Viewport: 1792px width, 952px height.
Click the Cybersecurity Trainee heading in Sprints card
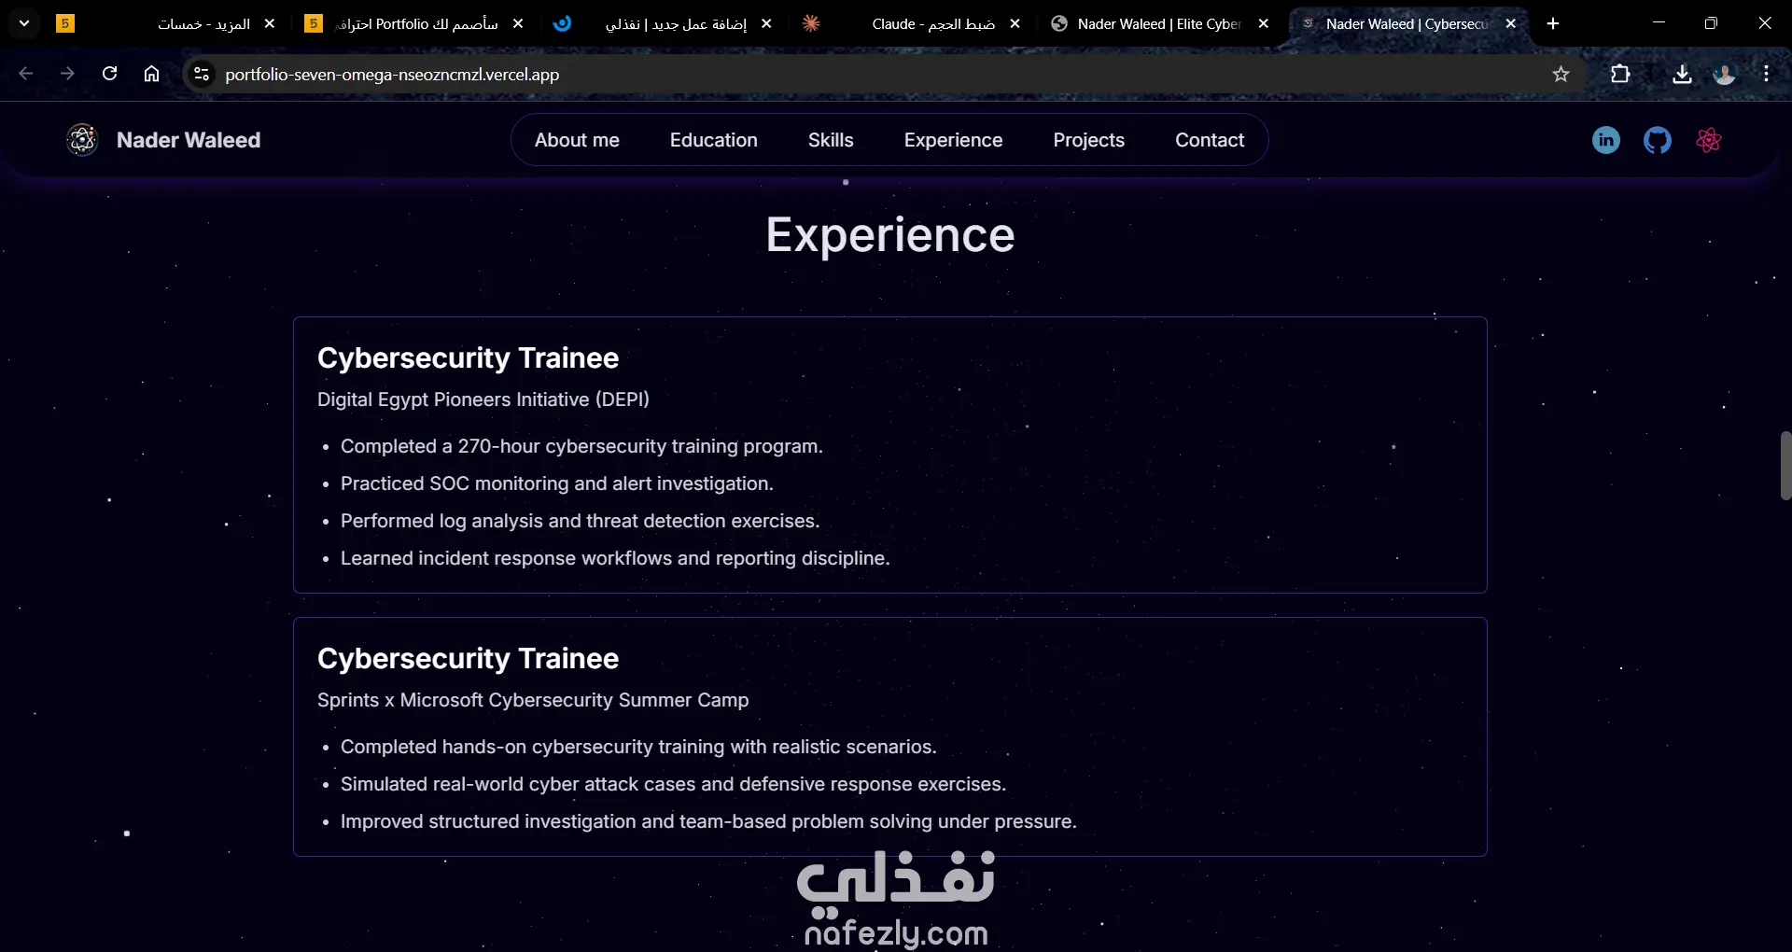pyautogui.click(x=468, y=659)
